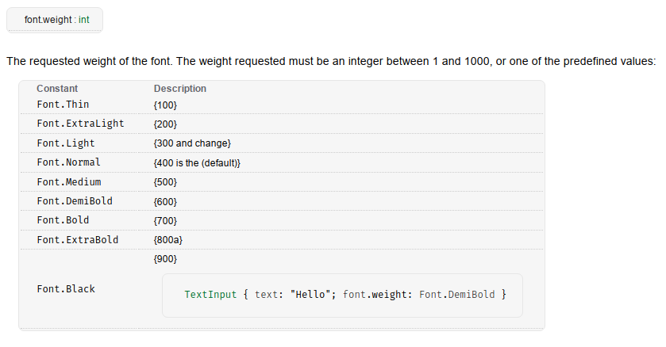Click the Font.Normal constant name

(x=68, y=162)
